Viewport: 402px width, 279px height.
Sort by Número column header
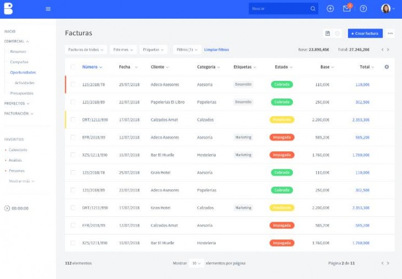tap(92, 67)
